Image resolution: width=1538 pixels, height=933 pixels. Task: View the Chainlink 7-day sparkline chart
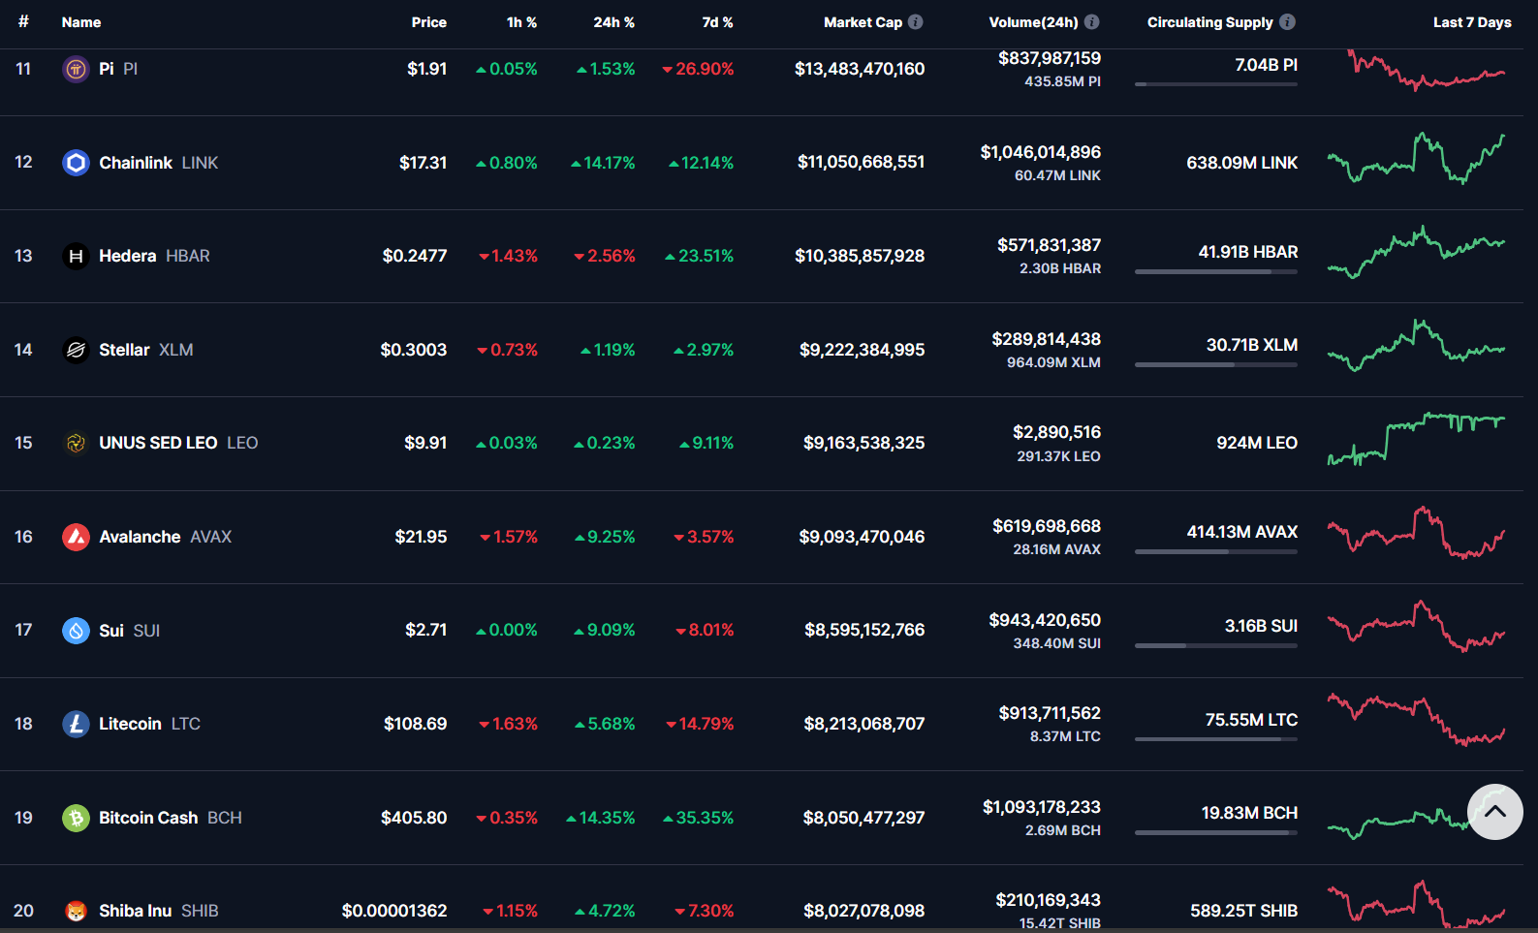(1416, 159)
